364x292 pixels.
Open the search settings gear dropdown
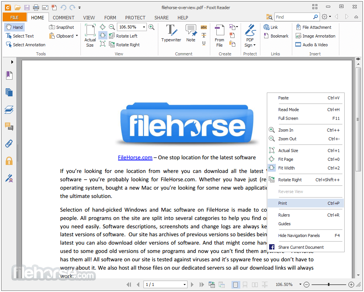(x=326, y=17)
